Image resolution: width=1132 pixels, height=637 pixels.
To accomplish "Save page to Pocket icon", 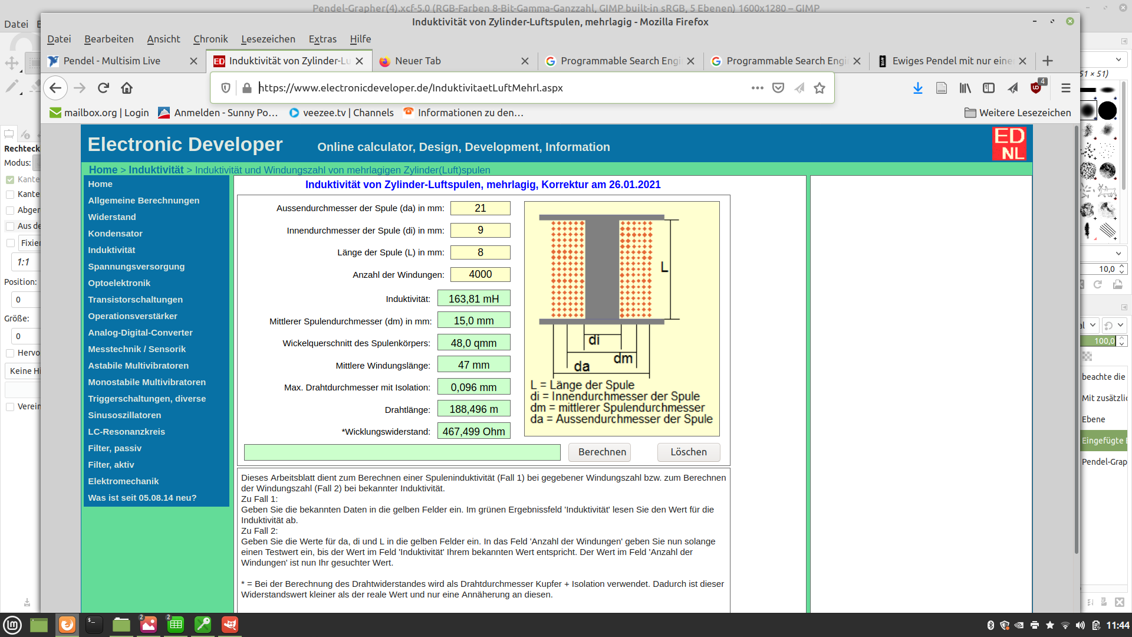I will click(778, 88).
